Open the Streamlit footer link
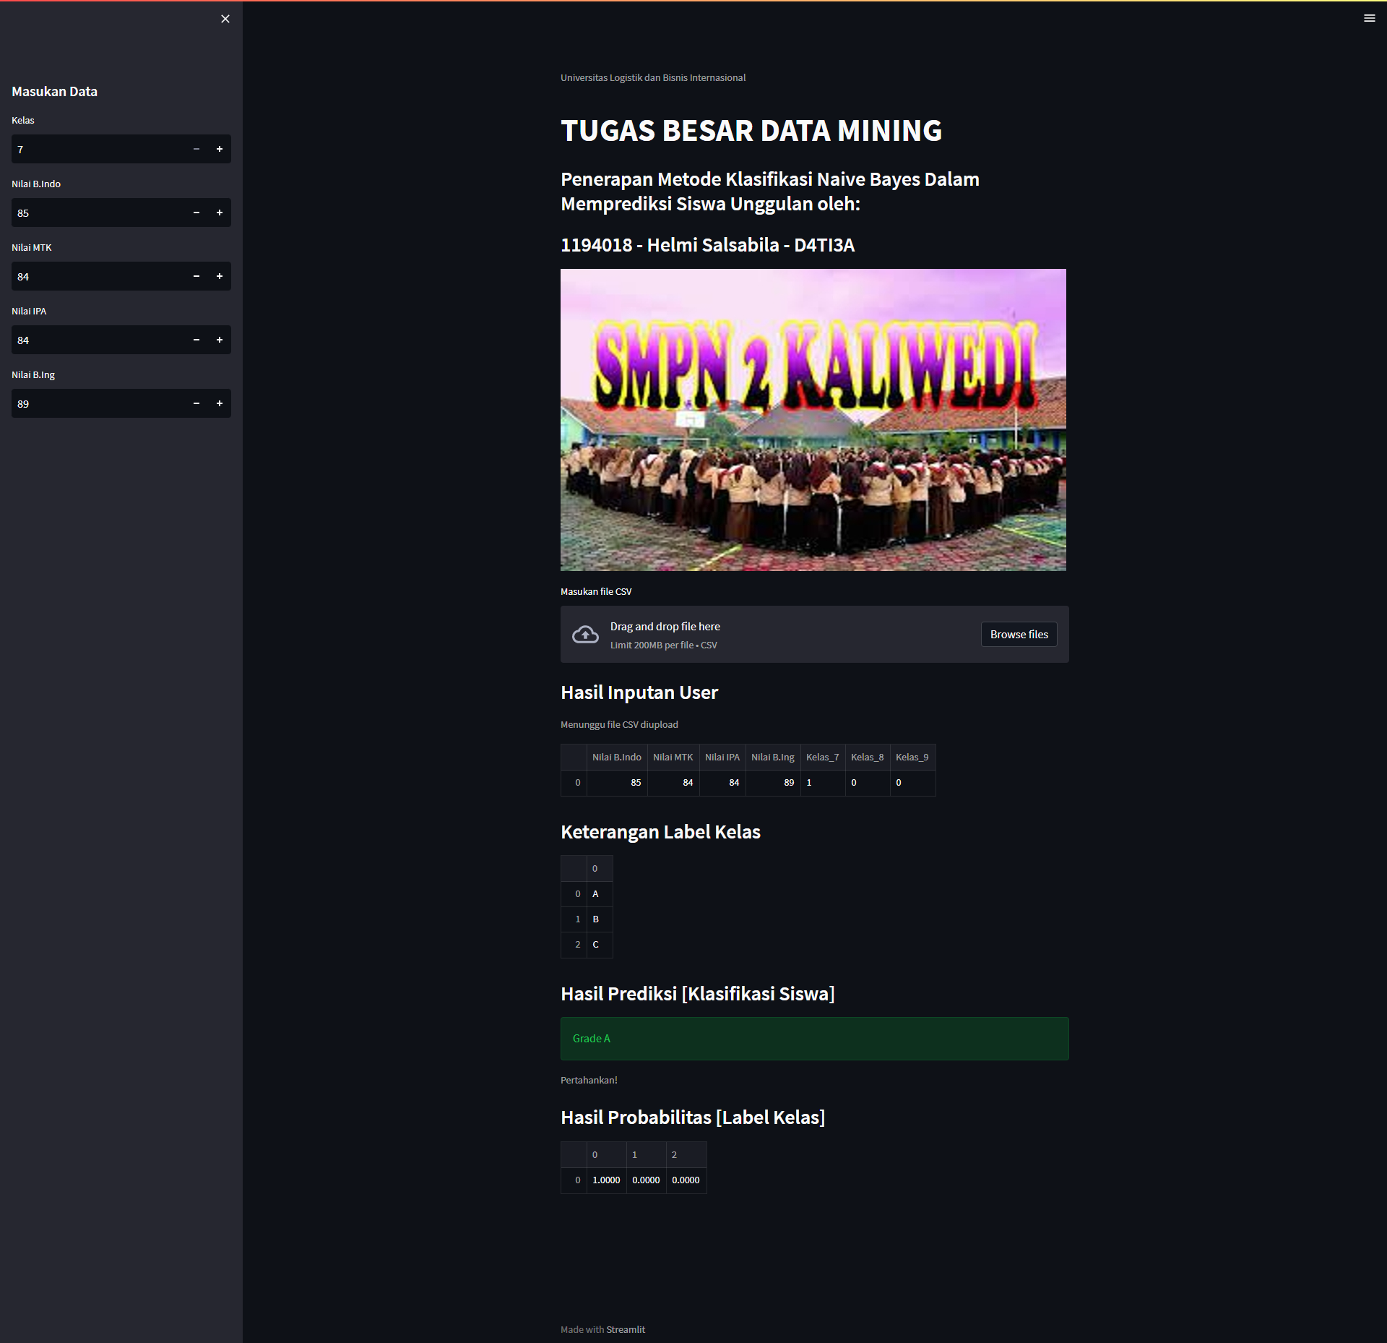The width and height of the screenshot is (1387, 1343). 626,1329
